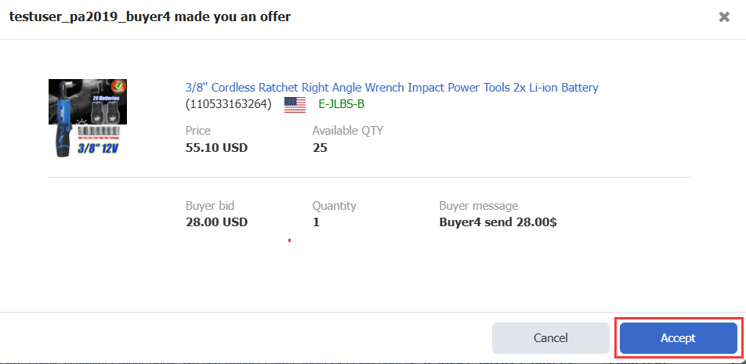Close the offer dialog with the X icon
Viewport: 746px width, 364px height.
(x=724, y=17)
